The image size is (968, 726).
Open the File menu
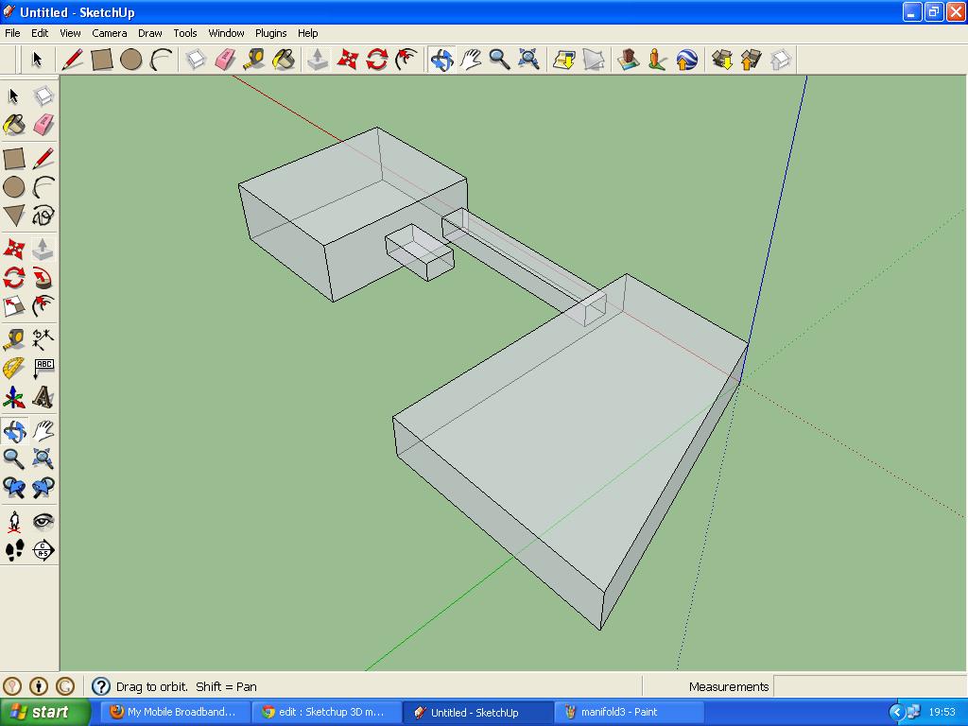12,33
